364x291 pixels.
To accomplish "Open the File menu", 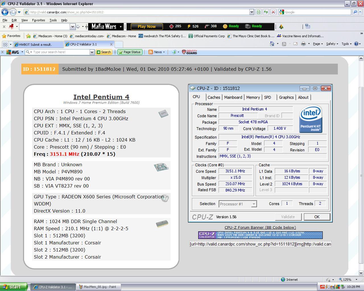I will click(x=5, y=20).
